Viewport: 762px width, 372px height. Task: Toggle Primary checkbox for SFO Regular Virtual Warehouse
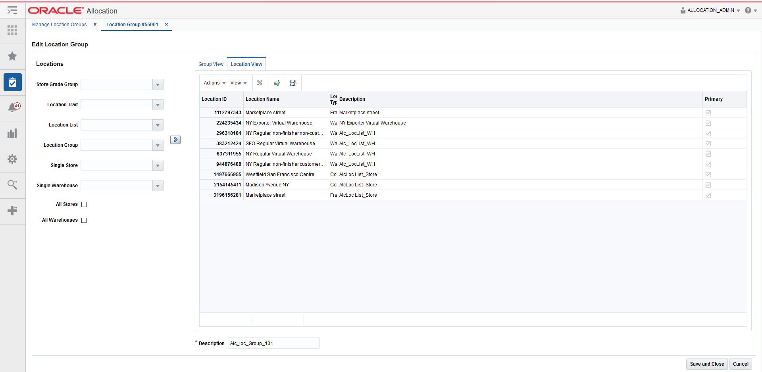[x=708, y=144]
